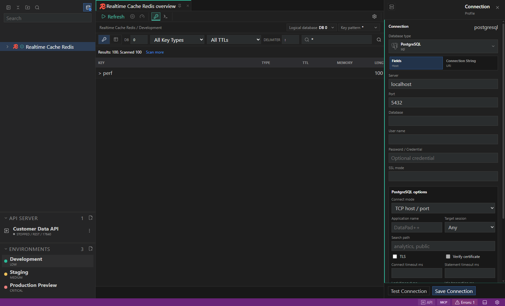
Task: Select the key browser toolbar icon
Action: coord(156,17)
